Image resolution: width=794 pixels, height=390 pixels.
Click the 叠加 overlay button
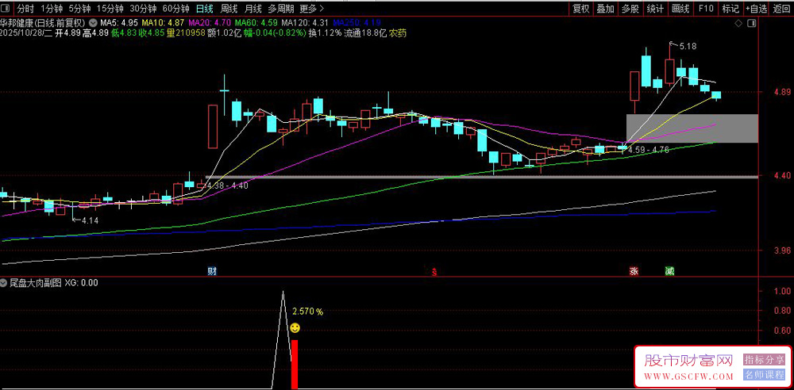click(606, 9)
